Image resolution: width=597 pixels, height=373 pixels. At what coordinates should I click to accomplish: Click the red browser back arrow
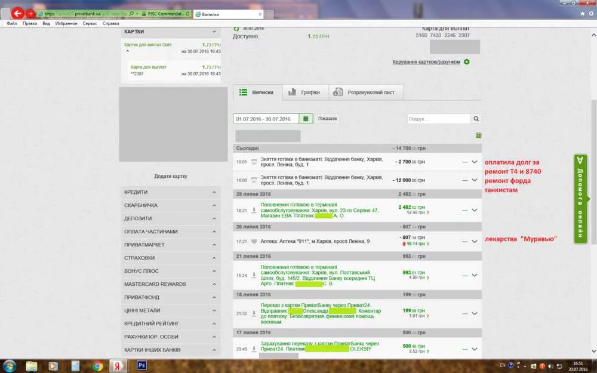17,14
